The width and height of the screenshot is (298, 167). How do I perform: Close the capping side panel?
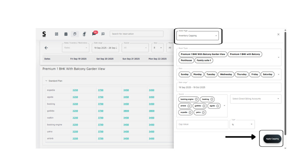coord(278,34)
